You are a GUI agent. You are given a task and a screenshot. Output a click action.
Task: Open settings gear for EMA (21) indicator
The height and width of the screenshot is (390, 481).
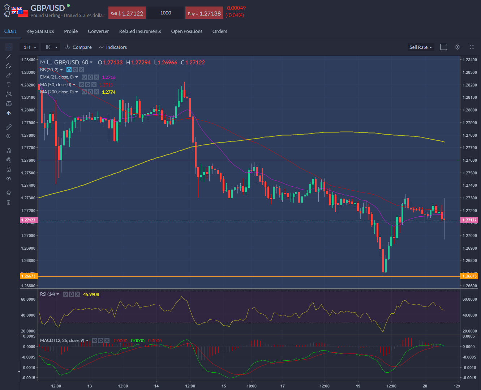90,77
